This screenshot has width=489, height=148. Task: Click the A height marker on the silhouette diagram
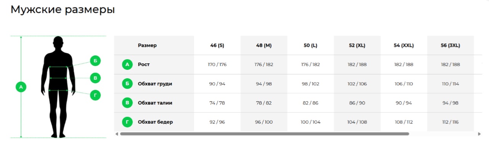point(21,87)
